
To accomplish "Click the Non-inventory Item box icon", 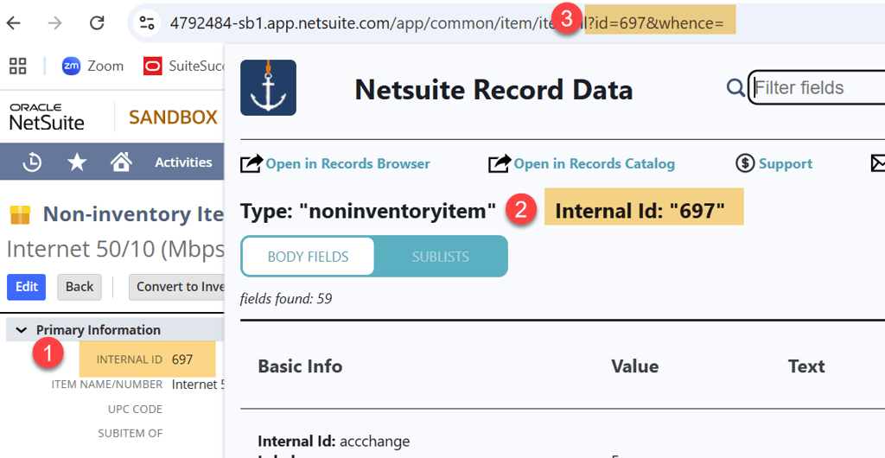I will coord(21,214).
